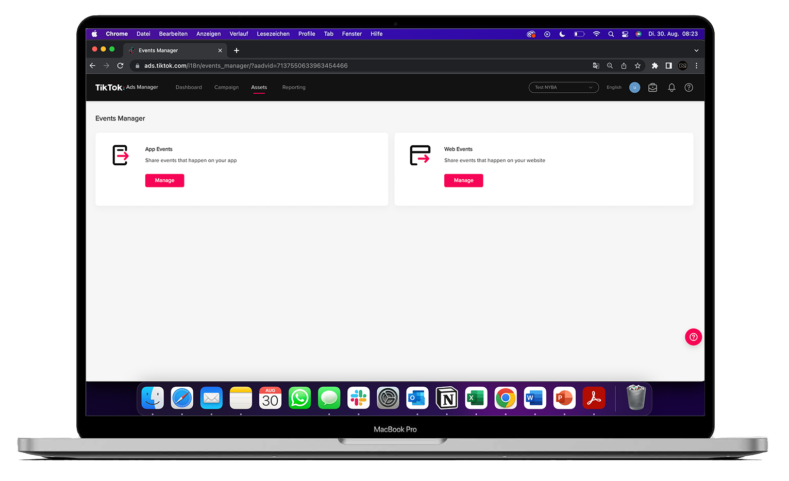This screenshot has width=789, height=481.
Task: Launch Excel from the dock
Action: coord(476,398)
